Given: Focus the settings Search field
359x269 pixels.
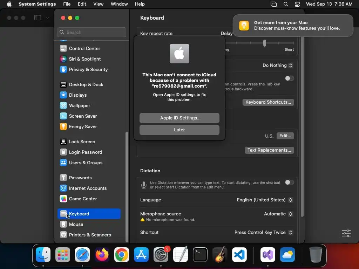Looking at the screenshot, I should point(92,32).
